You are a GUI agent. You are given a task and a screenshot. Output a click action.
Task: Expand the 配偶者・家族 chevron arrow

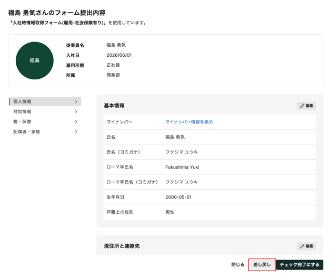(76, 132)
